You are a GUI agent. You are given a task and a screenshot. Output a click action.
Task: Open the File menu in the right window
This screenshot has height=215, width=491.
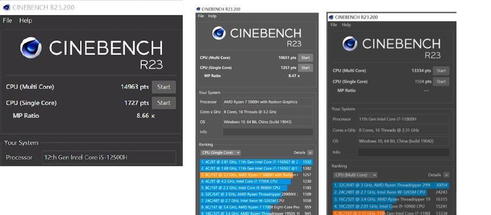click(334, 25)
